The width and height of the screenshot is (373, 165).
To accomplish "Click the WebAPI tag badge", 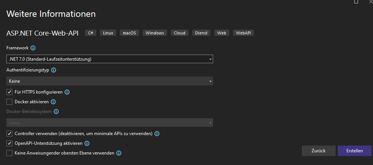I will coord(243,33).
